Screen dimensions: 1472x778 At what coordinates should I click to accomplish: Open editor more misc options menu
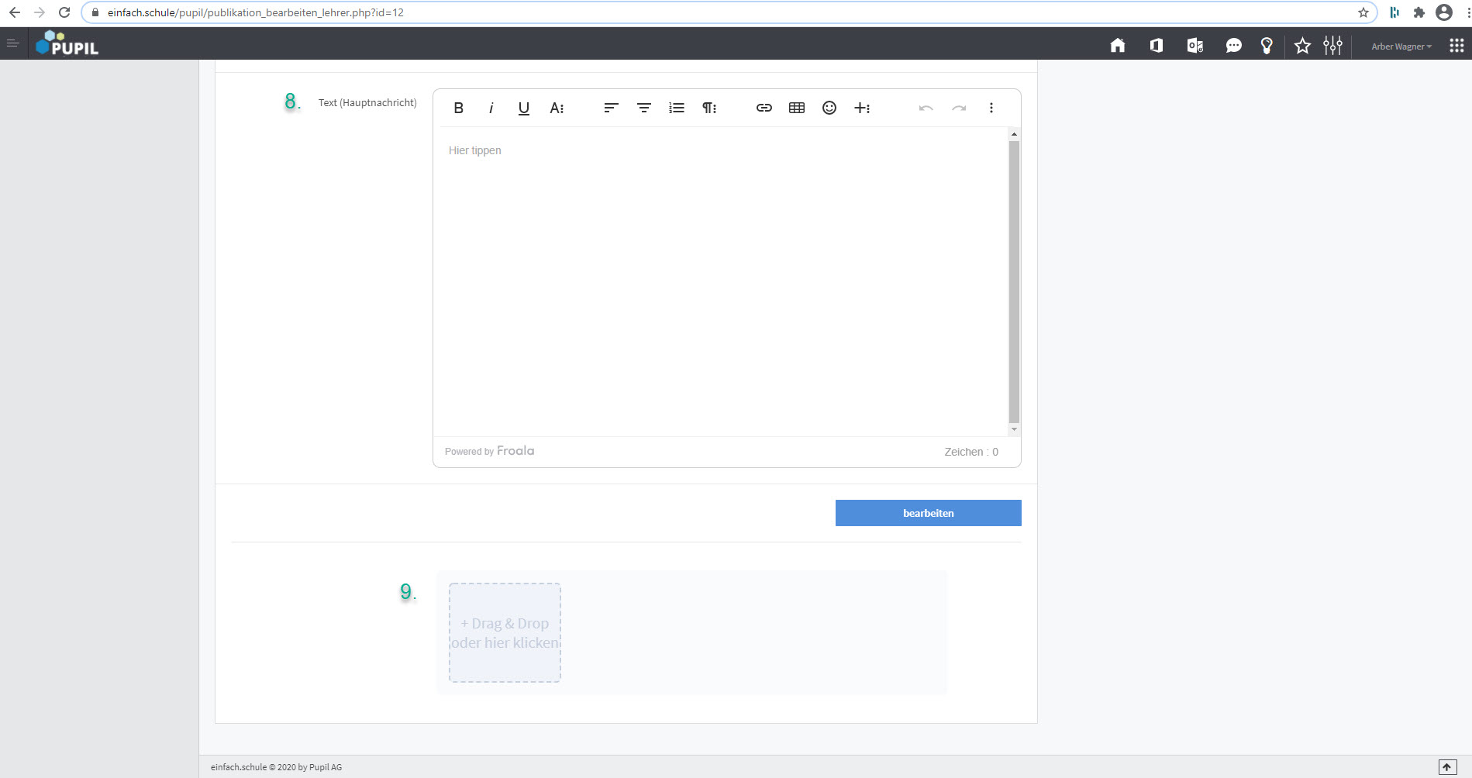(x=991, y=108)
